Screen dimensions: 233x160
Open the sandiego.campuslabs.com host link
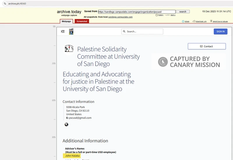(120, 17)
